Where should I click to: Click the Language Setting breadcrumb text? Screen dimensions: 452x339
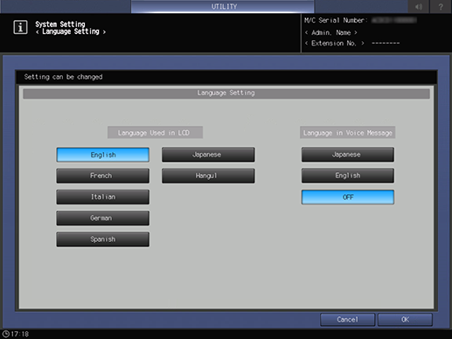coord(71,31)
